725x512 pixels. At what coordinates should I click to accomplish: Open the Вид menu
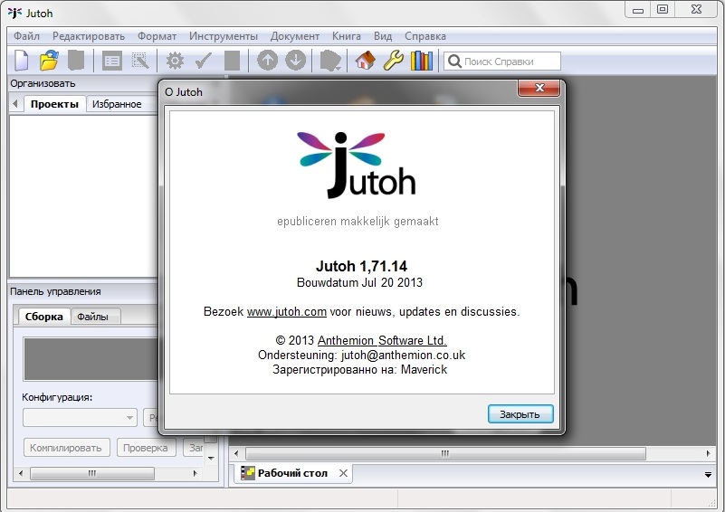click(x=383, y=36)
